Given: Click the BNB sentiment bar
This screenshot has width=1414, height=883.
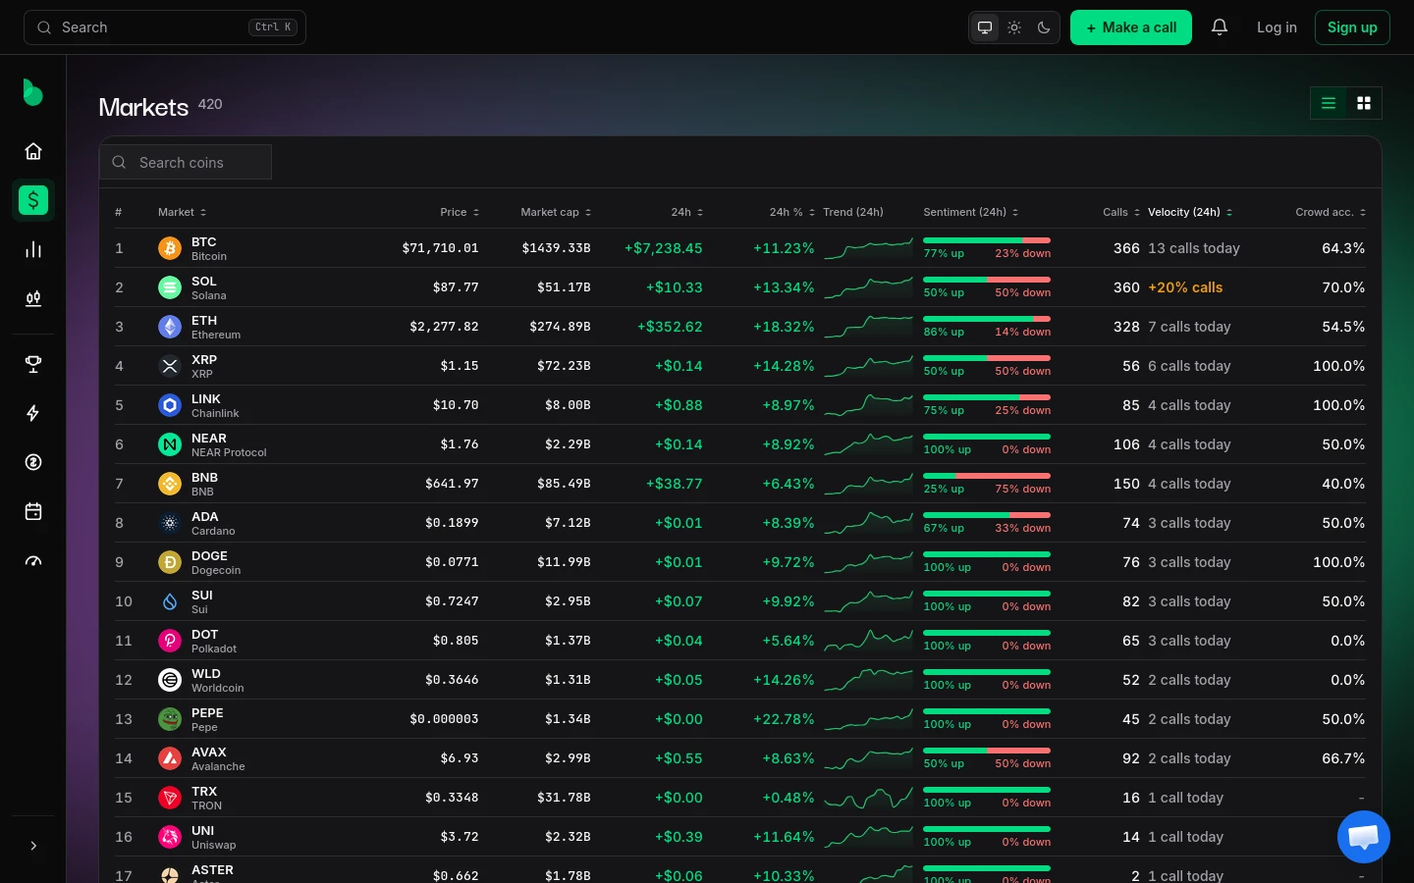Looking at the screenshot, I should [x=987, y=476].
